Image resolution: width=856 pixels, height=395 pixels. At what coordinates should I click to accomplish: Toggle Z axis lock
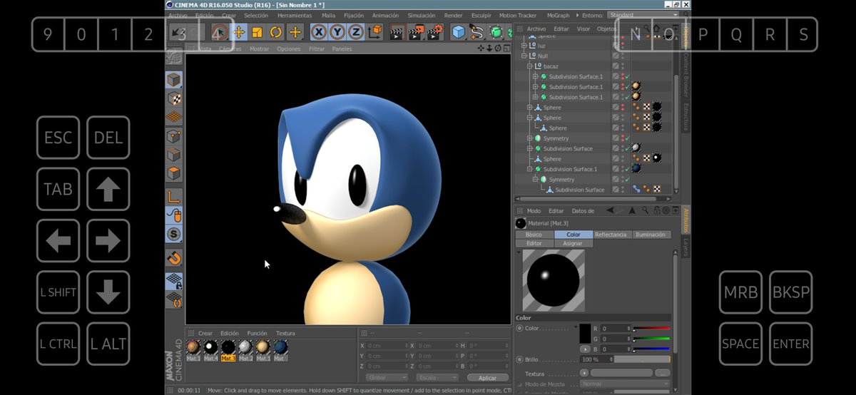[x=356, y=31]
